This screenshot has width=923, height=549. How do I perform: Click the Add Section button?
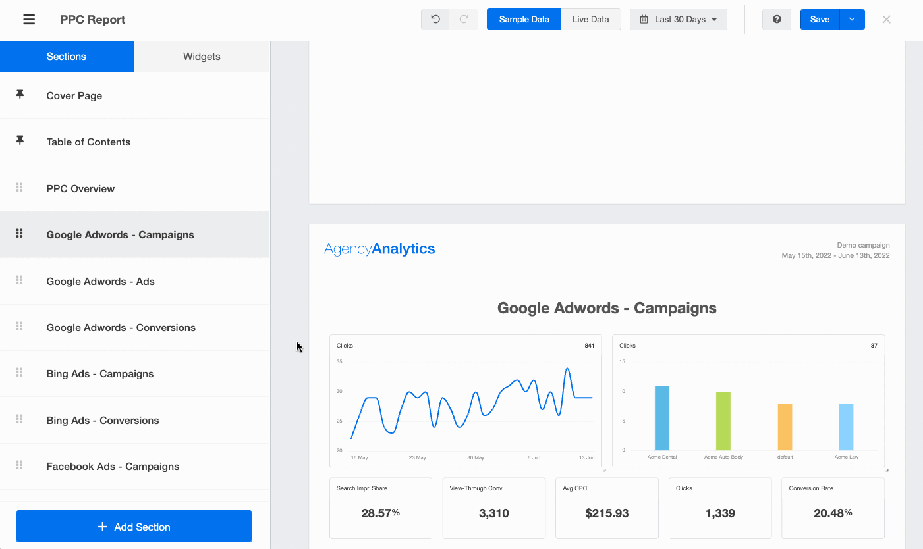[x=134, y=526]
